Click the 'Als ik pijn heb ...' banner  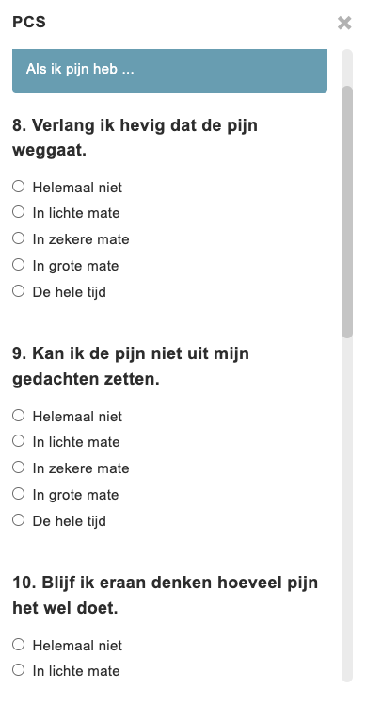(x=169, y=71)
